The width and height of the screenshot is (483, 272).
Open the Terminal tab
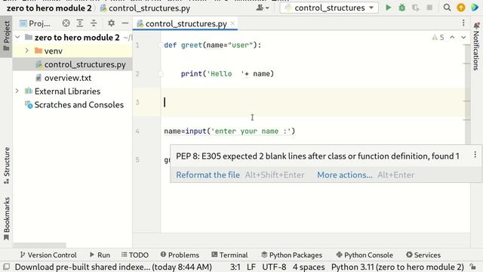click(229, 255)
